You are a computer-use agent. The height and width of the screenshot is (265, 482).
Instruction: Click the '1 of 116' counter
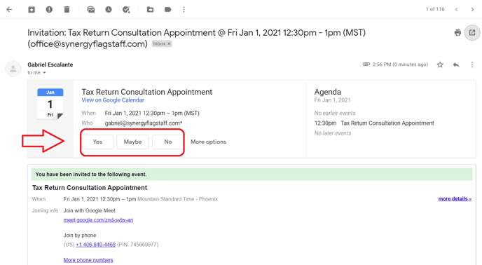[x=435, y=9]
